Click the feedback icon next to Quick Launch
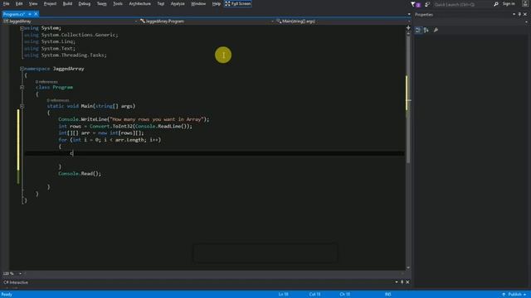 [x=427, y=4]
